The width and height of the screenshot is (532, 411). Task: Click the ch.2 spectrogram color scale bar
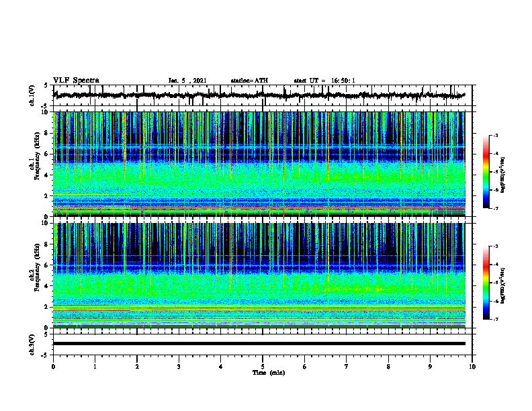[486, 283]
